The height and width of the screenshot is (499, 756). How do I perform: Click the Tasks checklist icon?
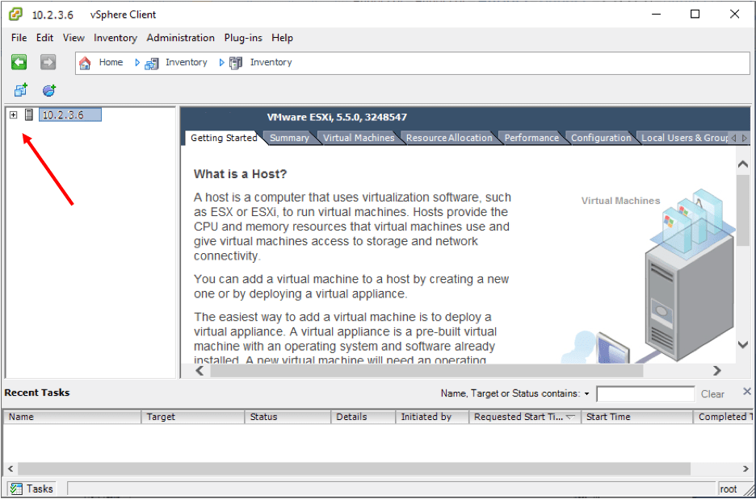point(16,489)
